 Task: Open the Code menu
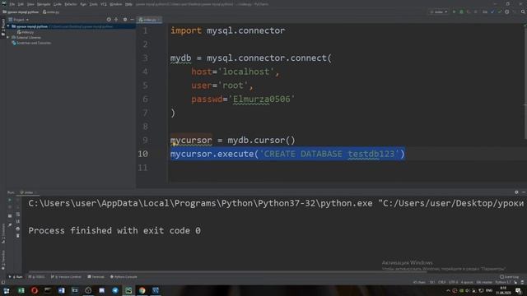[x=58, y=4]
